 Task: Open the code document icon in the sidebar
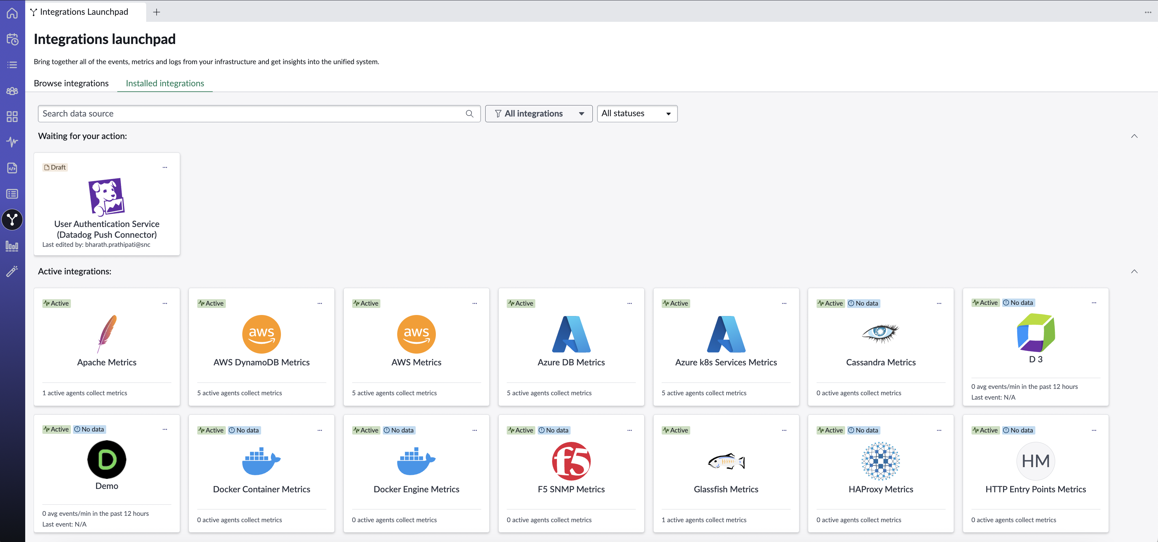click(x=12, y=168)
